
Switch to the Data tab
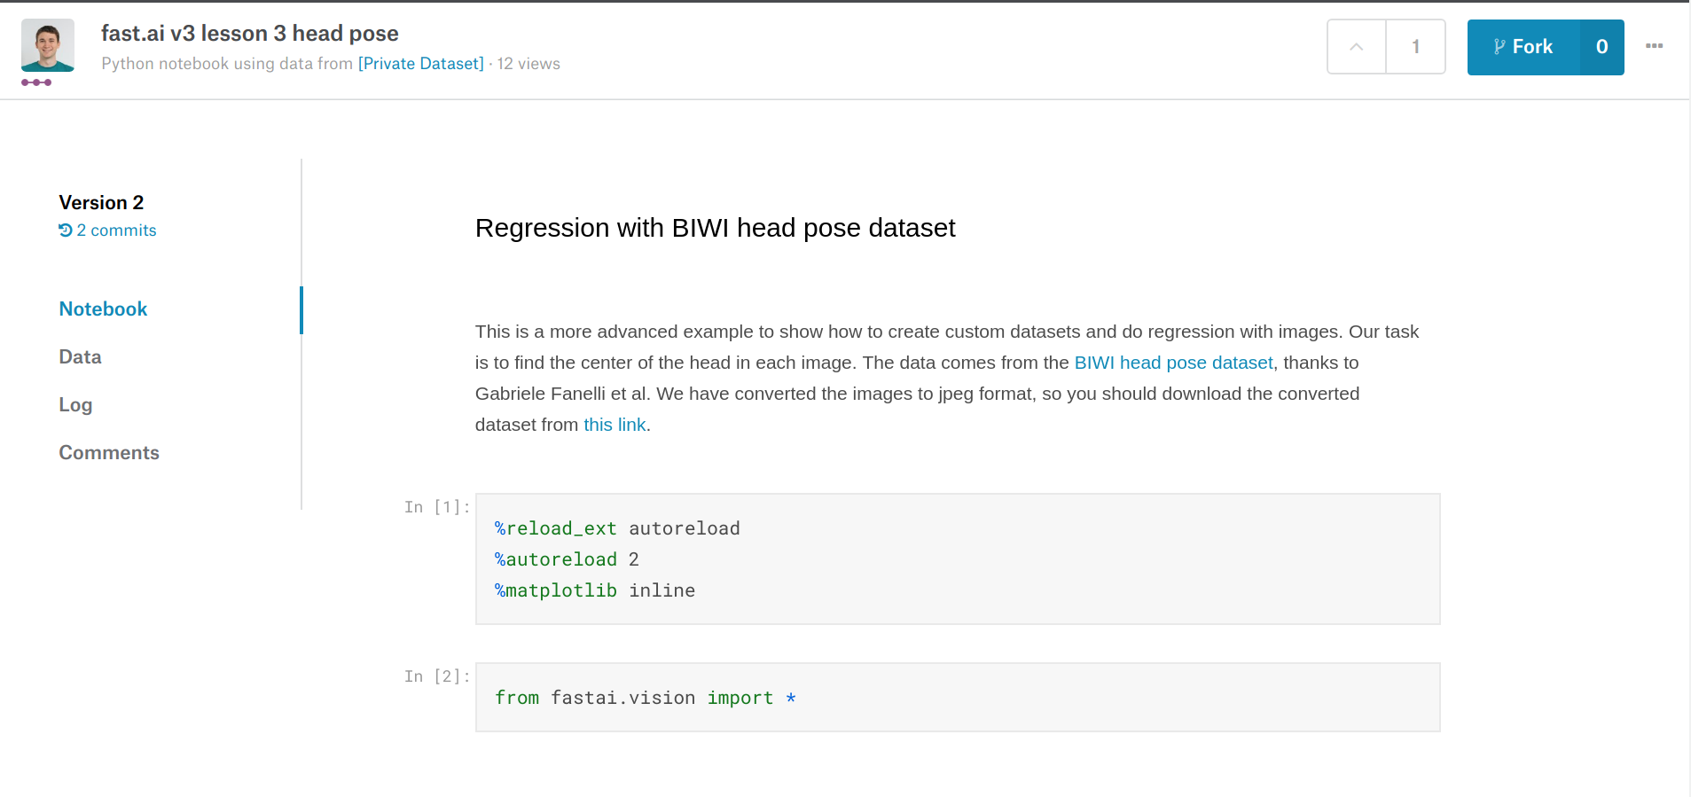point(80,357)
